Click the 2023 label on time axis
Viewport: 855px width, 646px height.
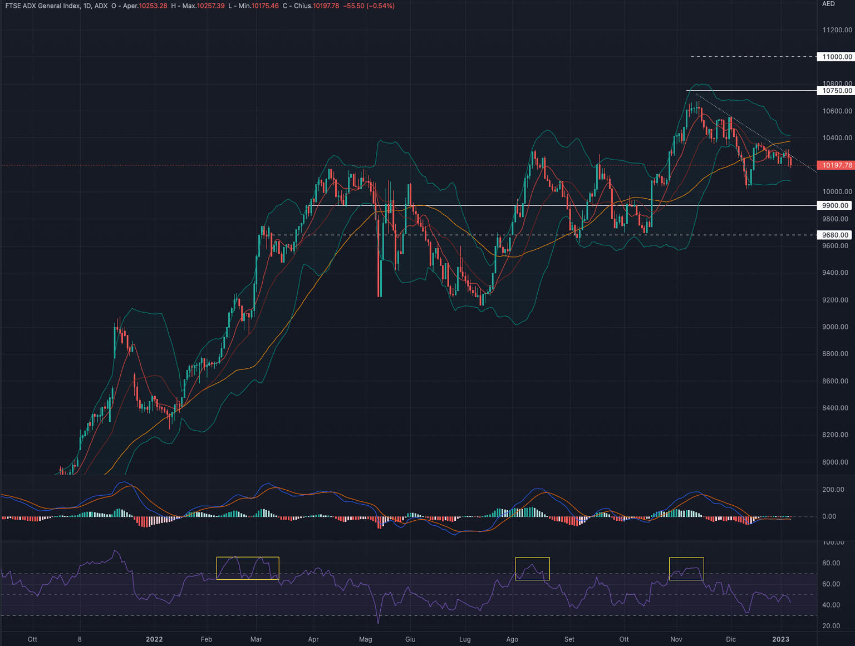click(780, 639)
